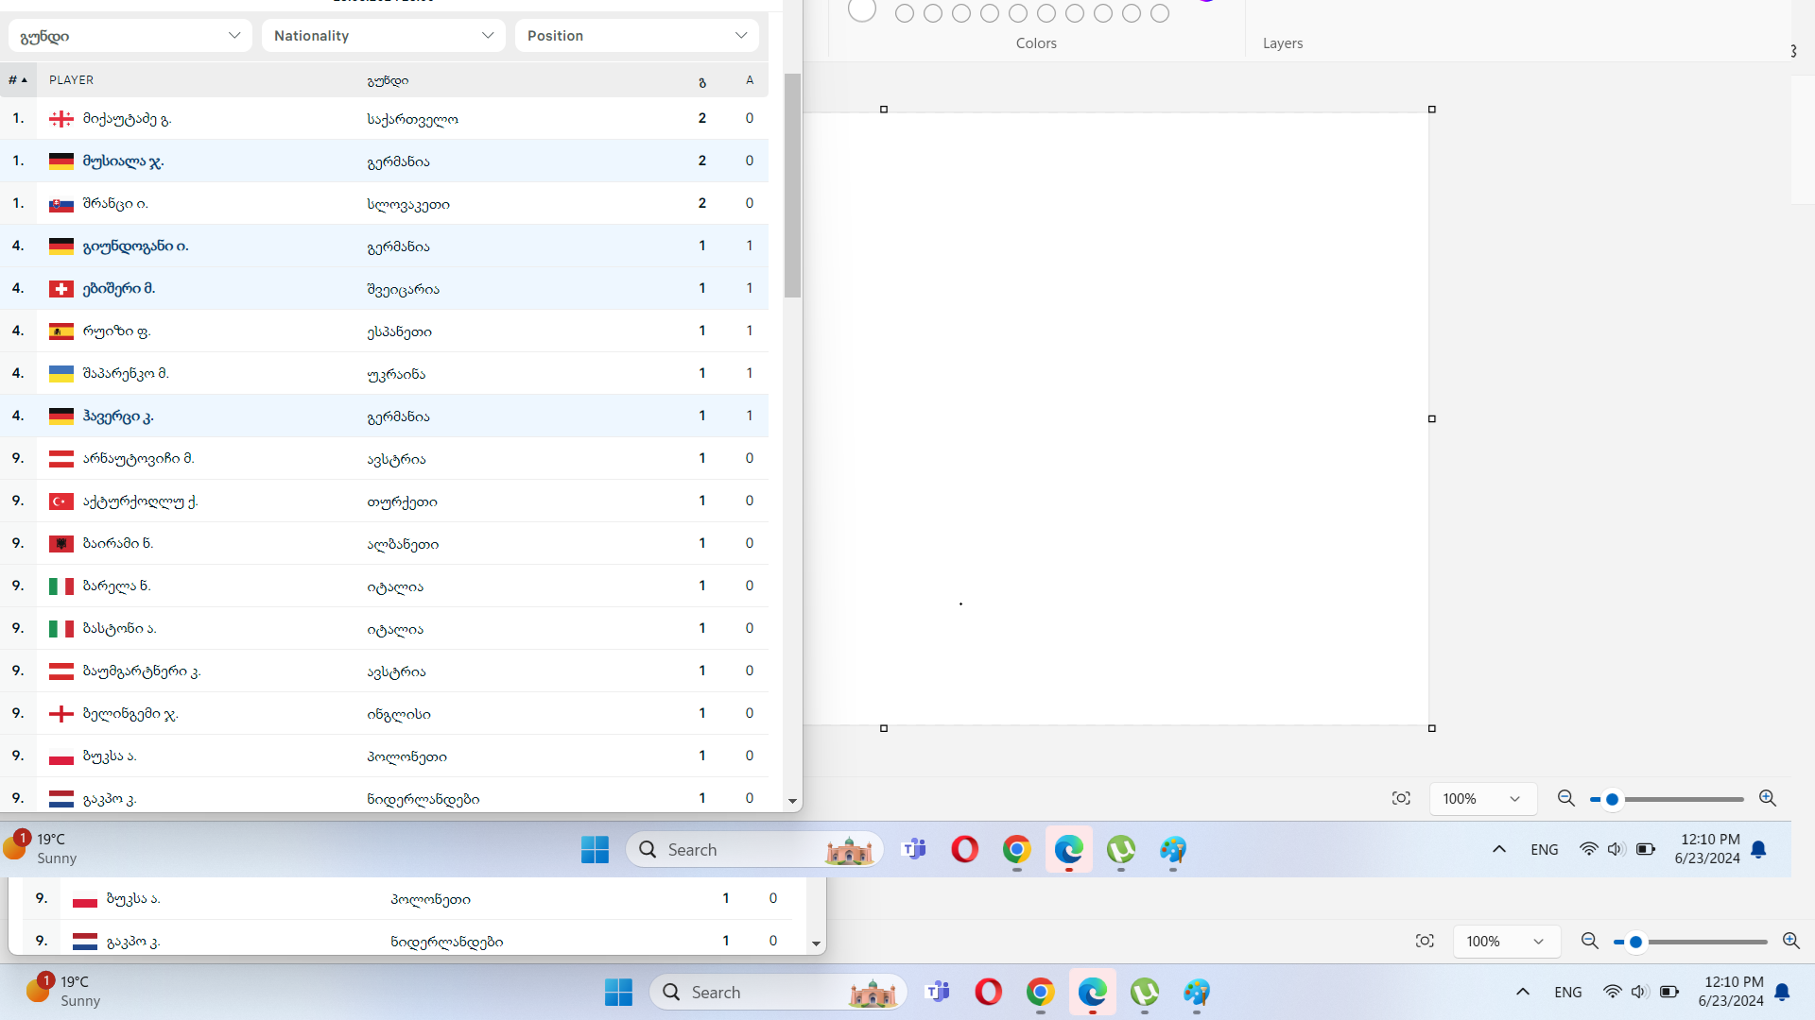Click the A assists column header

click(x=750, y=80)
